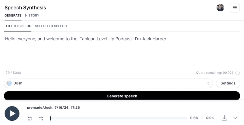The height and width of the screenshot is (125, 244).
Task: Collapse the audio player chevron
Action: [x=235, y=118]
